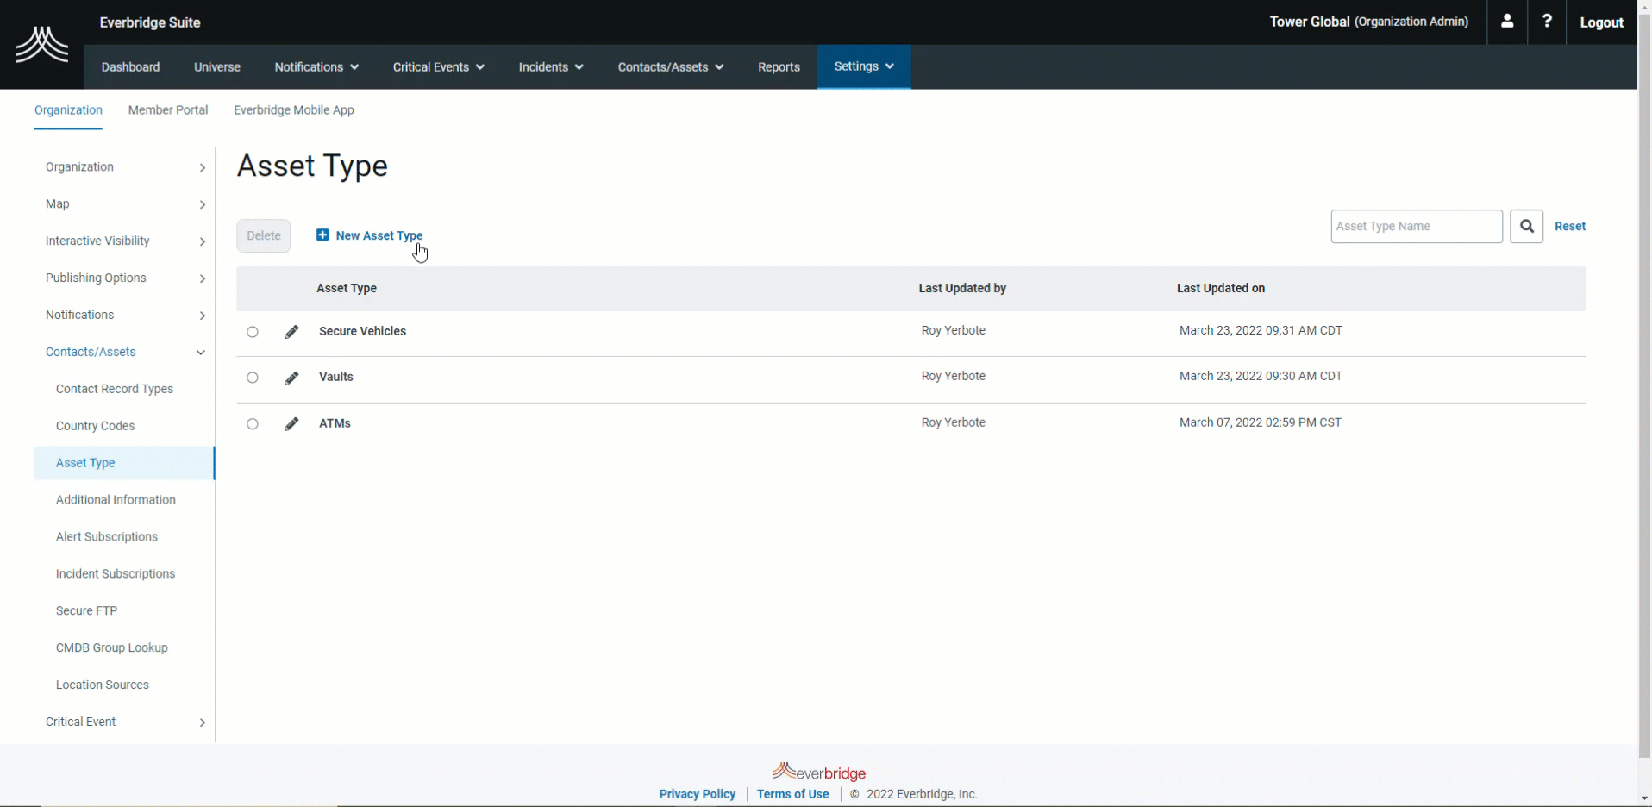Open the Universe menu item

217,67
